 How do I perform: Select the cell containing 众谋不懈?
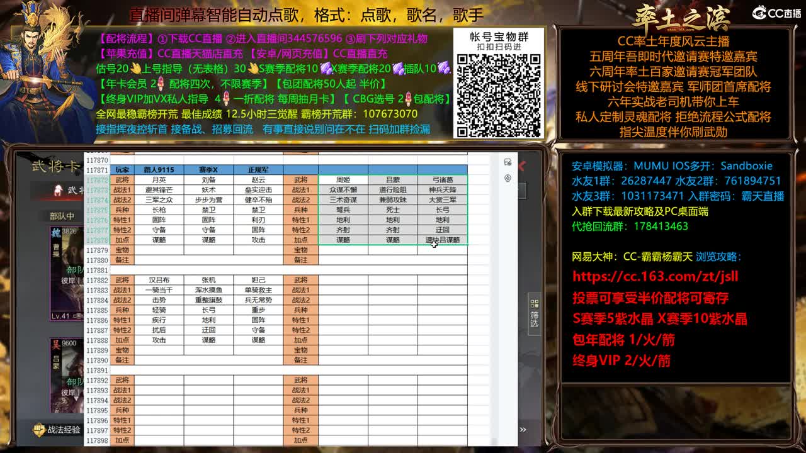343,190
